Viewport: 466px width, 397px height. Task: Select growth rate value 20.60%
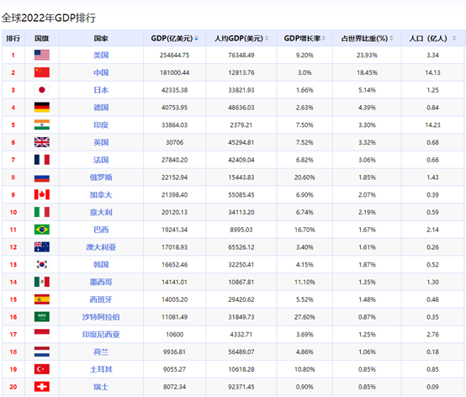(304, 177)
